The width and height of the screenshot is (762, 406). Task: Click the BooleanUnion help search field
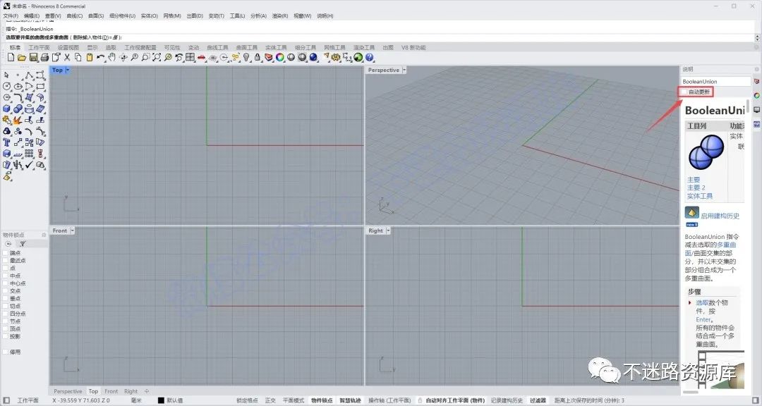[x=716, y=82]
